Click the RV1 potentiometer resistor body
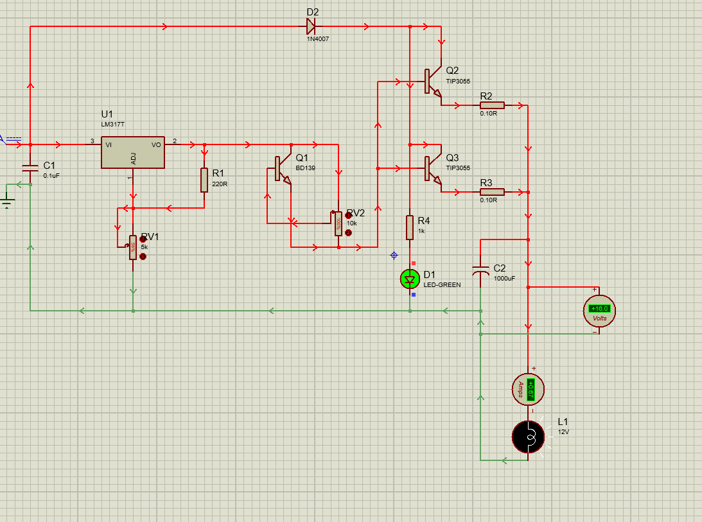 [133, 248]
